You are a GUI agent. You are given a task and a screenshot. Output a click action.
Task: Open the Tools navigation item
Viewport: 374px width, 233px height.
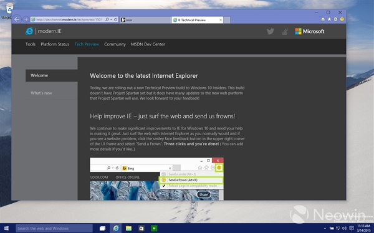click(x=31, y=44)
